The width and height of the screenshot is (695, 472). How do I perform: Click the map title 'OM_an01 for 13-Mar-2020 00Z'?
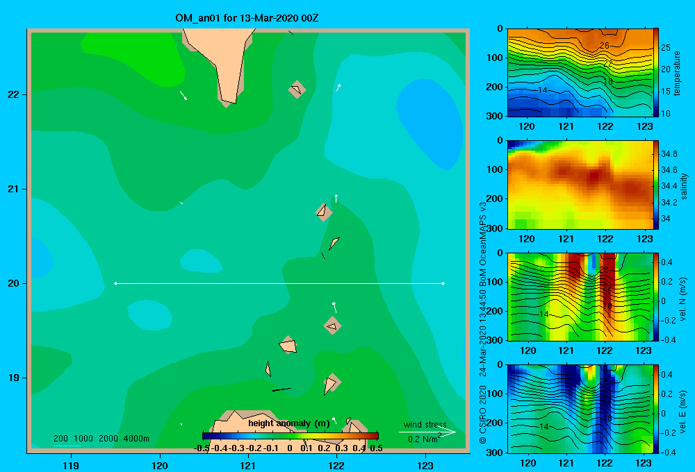247,18
